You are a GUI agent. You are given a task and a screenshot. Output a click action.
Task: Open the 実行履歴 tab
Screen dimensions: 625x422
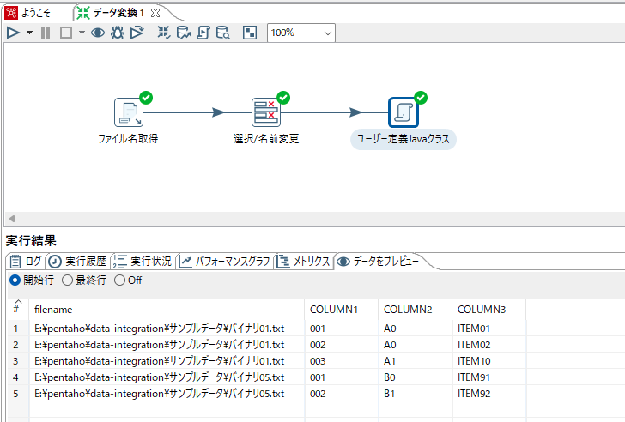[78, 262]
